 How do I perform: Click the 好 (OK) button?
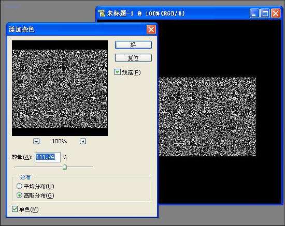click(x=133, y=45)
